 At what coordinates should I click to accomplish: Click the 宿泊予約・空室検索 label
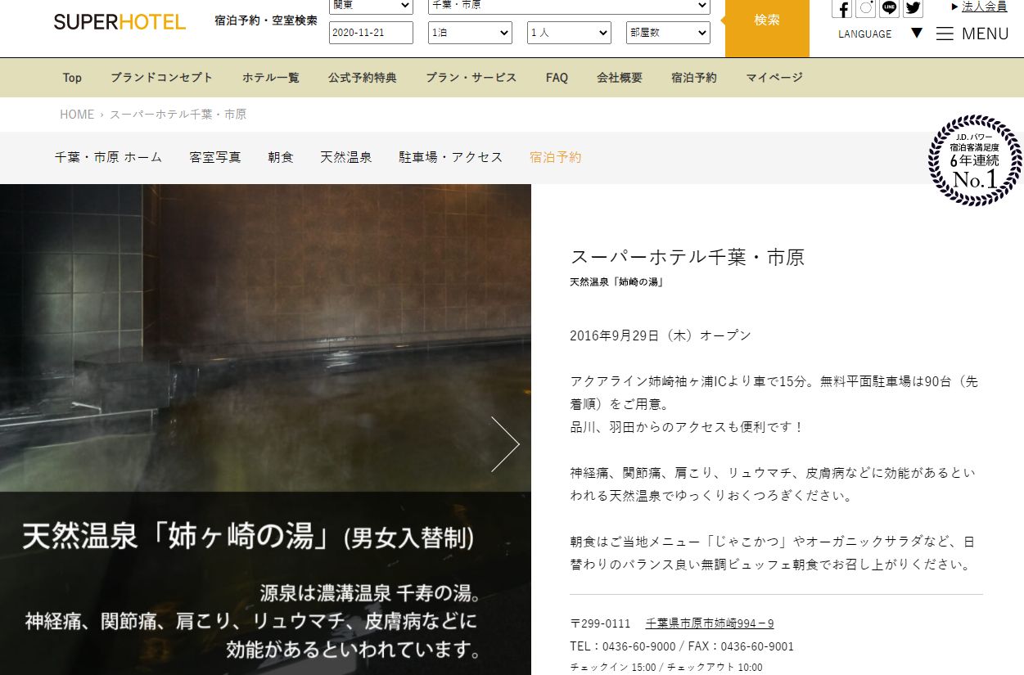266,20
